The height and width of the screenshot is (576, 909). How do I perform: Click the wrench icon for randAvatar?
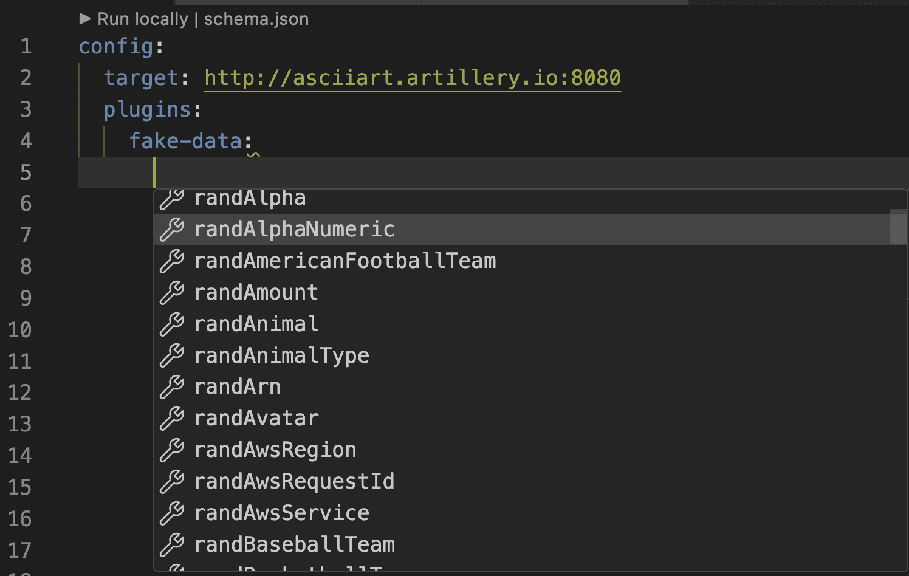coord(171,418)
